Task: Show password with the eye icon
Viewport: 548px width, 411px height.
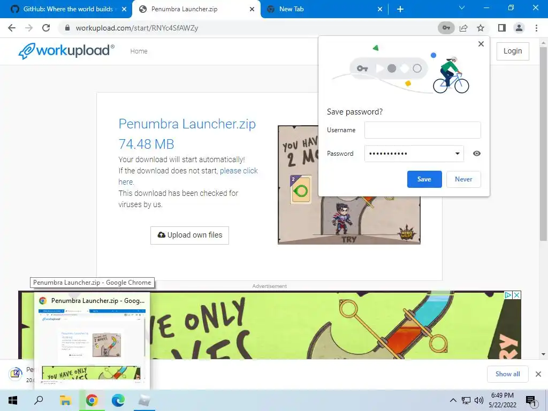Action: [476, 154]
